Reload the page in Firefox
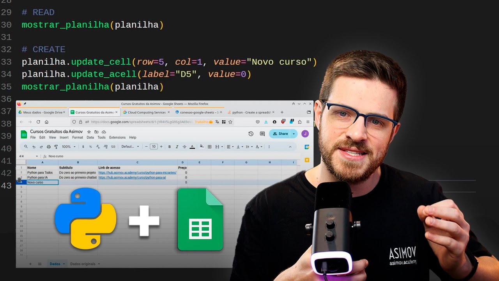The image size is (499, 281). point(38,122)
